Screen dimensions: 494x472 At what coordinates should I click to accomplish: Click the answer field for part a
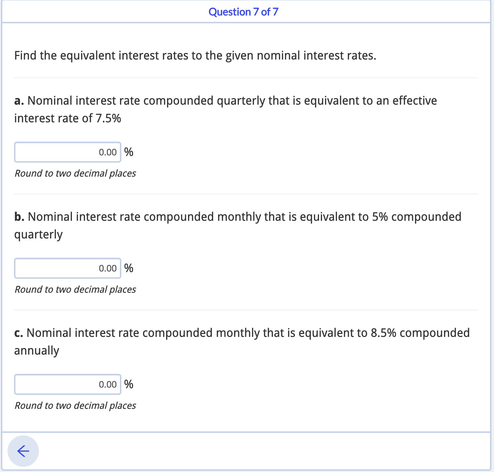pyautogui.click(x=67, y=152)
